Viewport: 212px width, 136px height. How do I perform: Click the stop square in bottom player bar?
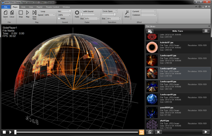[x=4, y=132]
